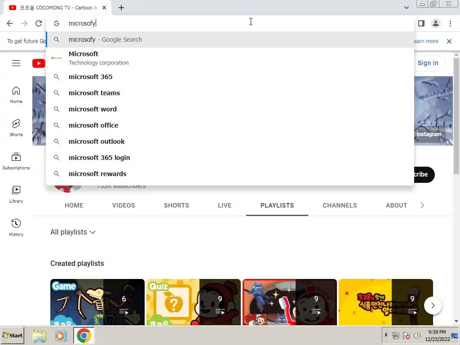Viewport: 460px width, 345px height.
Task: Select Microsoft Technology corporation suggestion
Action: point(230,58)
